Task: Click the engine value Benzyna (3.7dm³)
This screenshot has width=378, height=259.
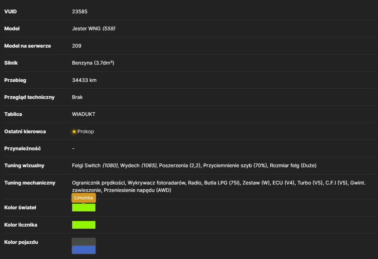Action: 93,63
